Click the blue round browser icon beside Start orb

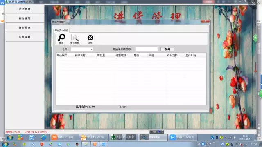(32, 138)
